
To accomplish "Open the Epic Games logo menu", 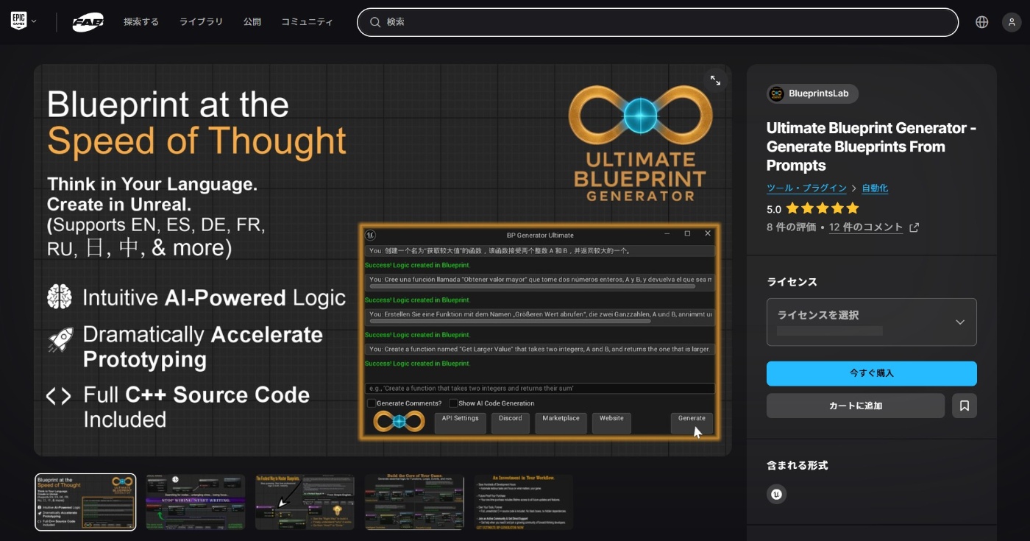I will click(x=18, y=21).
